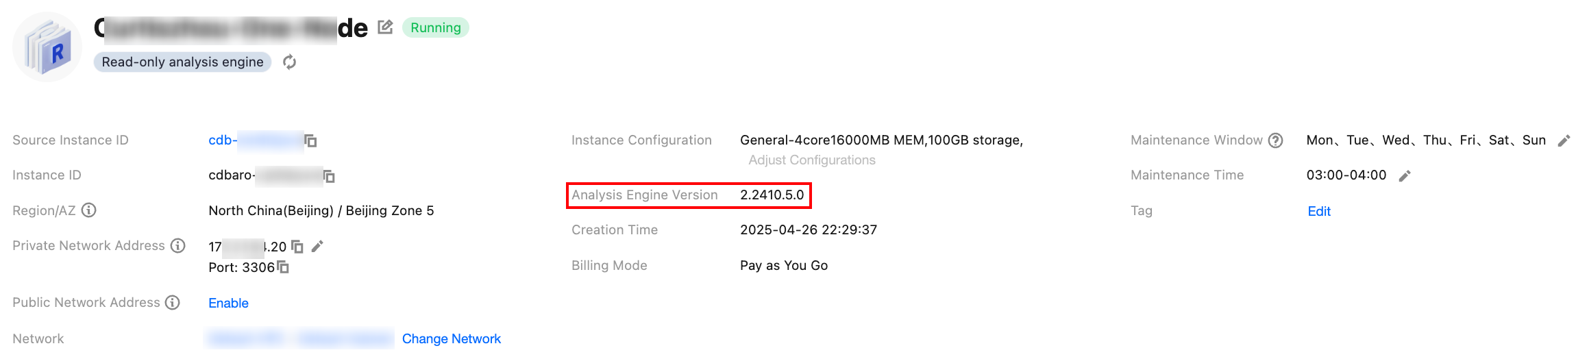This screenshot has height=359, width=1576.
Task: Click the Running status badge
Action: point(436,28)
